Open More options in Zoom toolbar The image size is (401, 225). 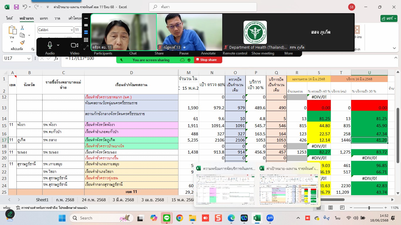click(289, 53)
